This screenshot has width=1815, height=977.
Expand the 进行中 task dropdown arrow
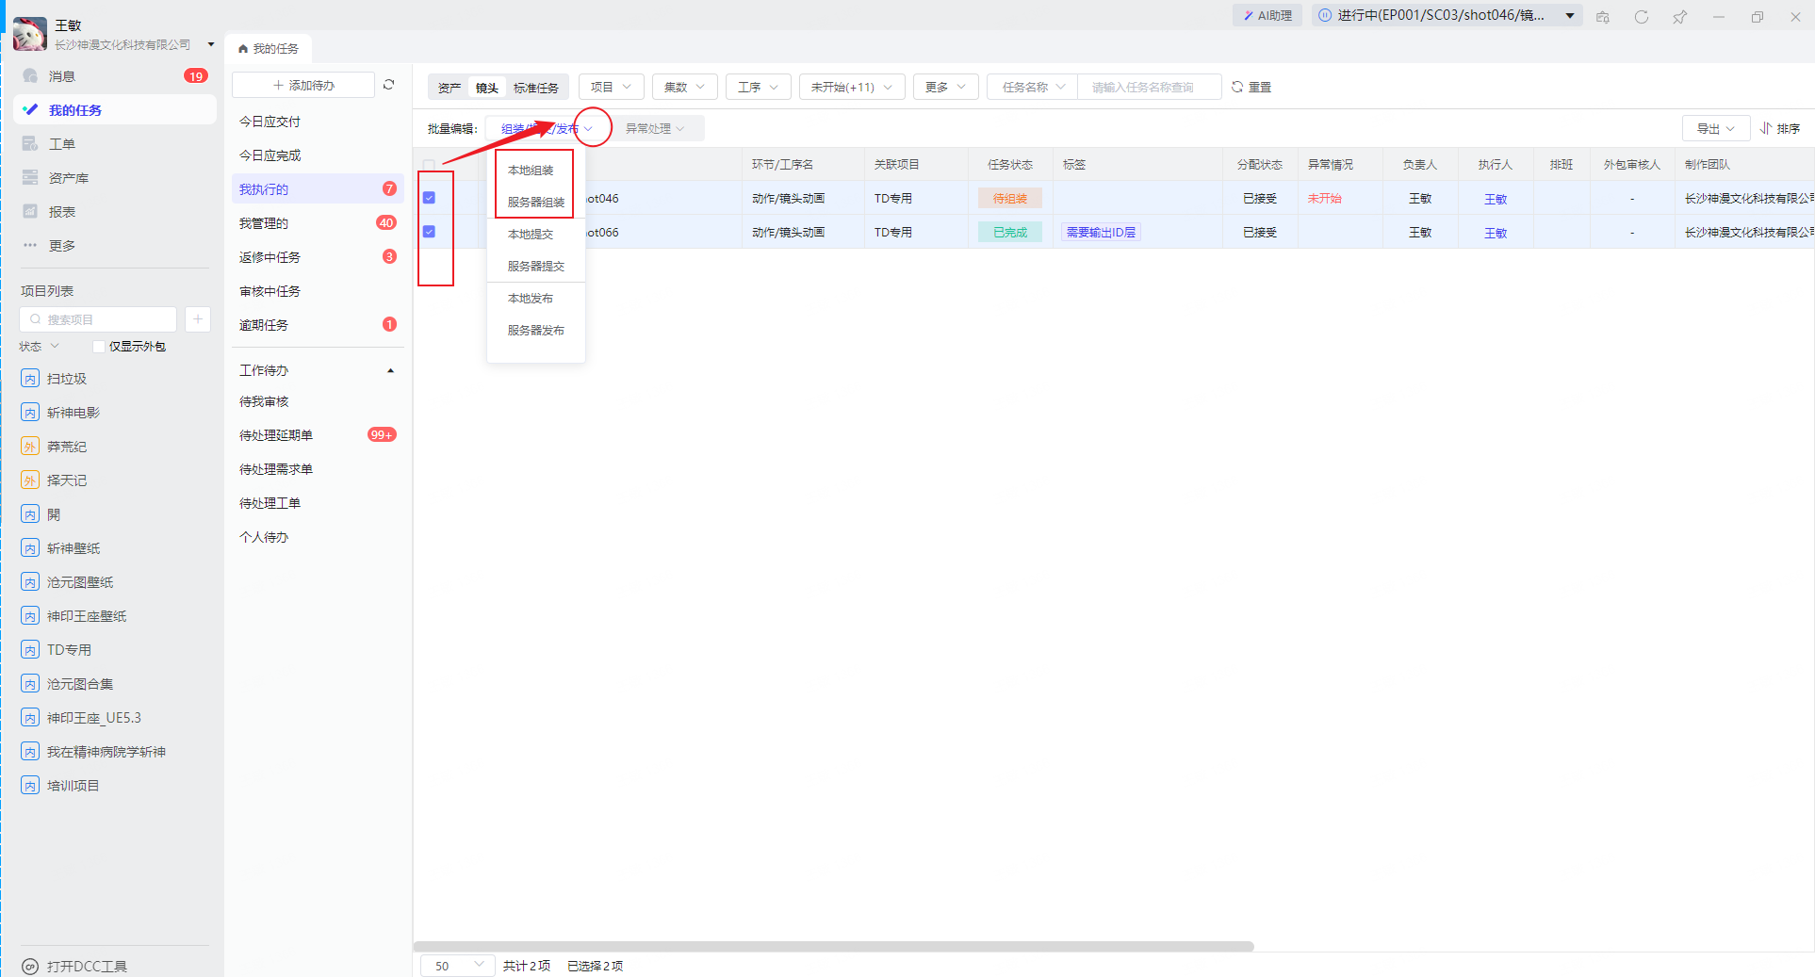pyautogui.click(x=1570, y=15)
